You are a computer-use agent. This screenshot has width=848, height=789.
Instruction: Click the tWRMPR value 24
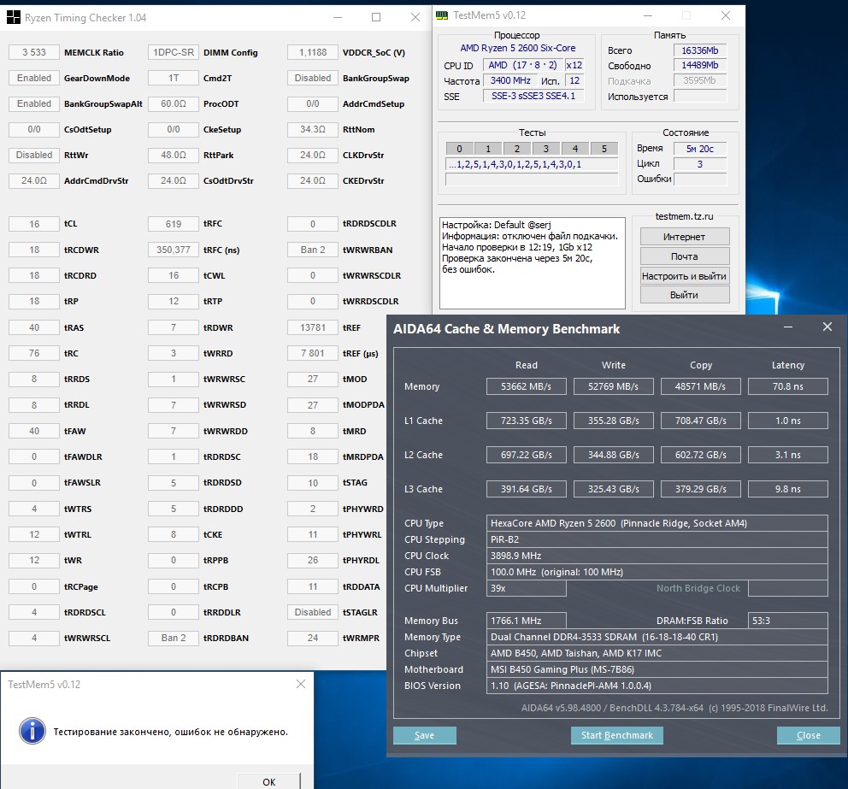point(313,638)
